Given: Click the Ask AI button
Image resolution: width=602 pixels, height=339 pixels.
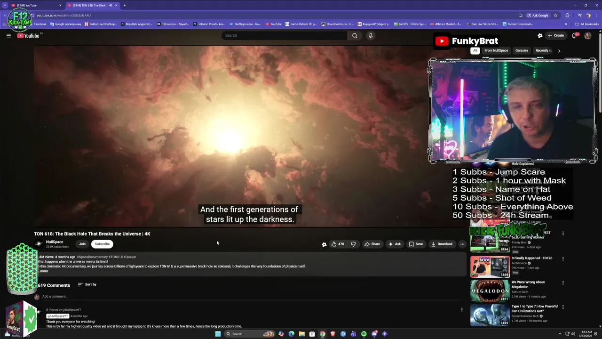Looking at the screenshot, I should pyautogui.click(x=395, y=244).
